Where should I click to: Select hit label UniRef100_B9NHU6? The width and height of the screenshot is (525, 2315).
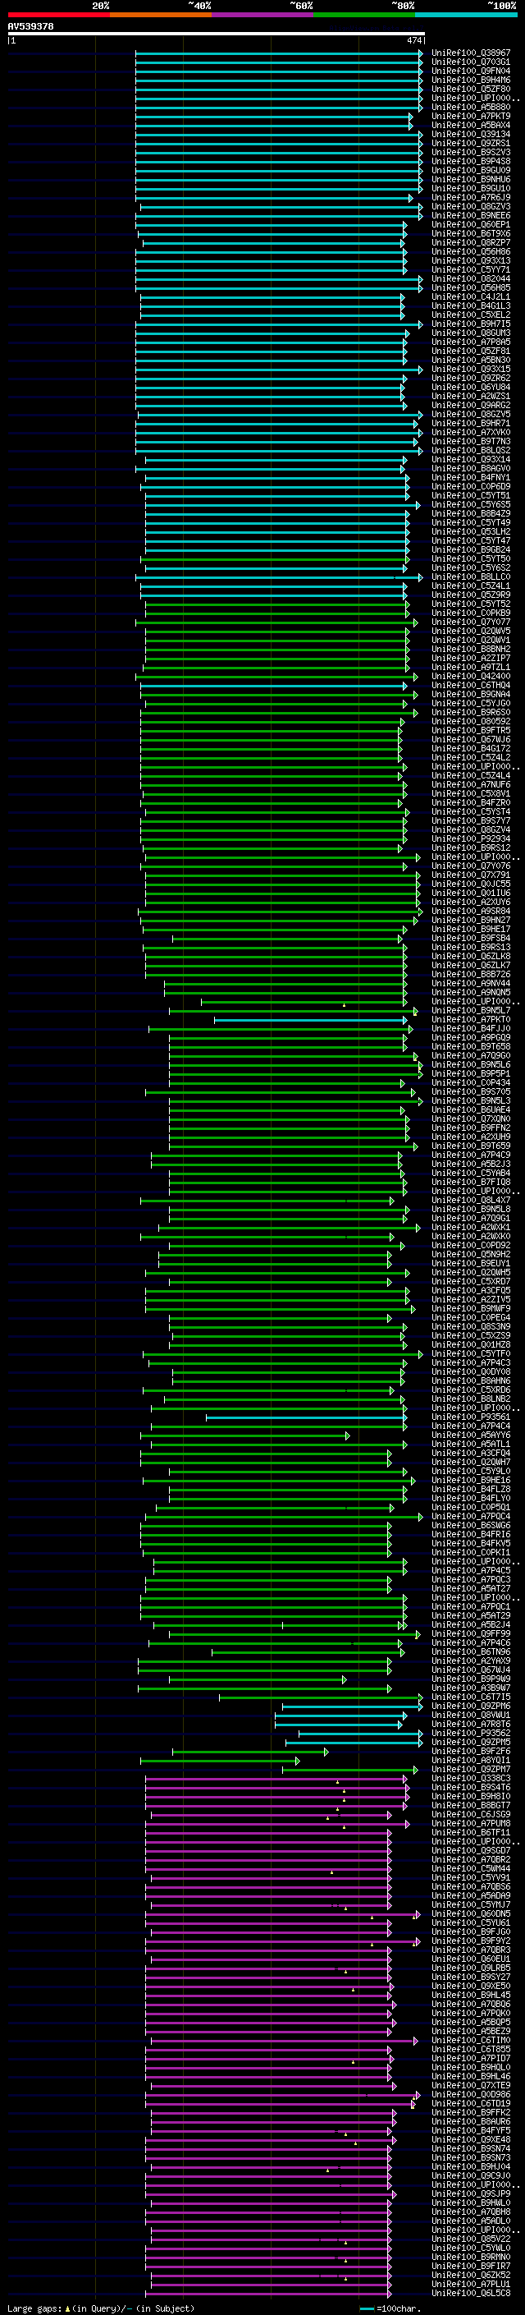tap(471, 179)
